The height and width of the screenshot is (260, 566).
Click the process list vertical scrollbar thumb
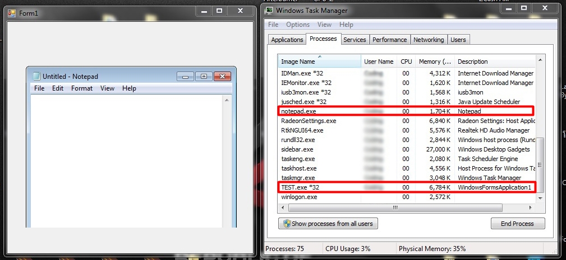point(540,165)
